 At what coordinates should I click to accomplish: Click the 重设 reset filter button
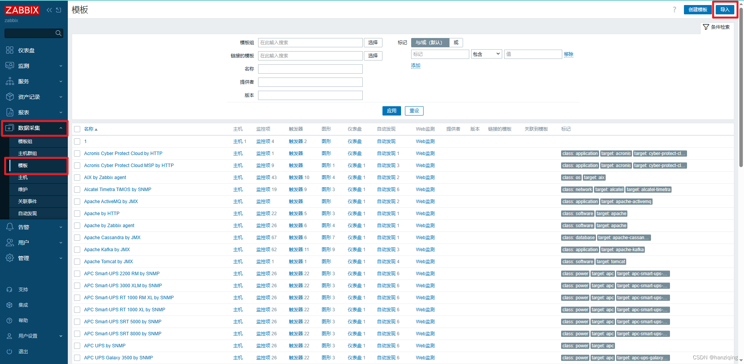tap(414, 111)
